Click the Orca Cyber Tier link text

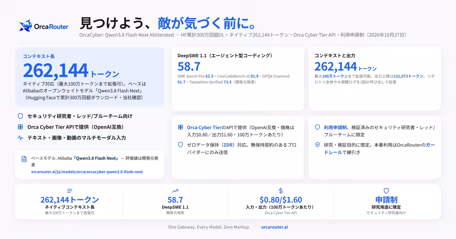point(204,127)
